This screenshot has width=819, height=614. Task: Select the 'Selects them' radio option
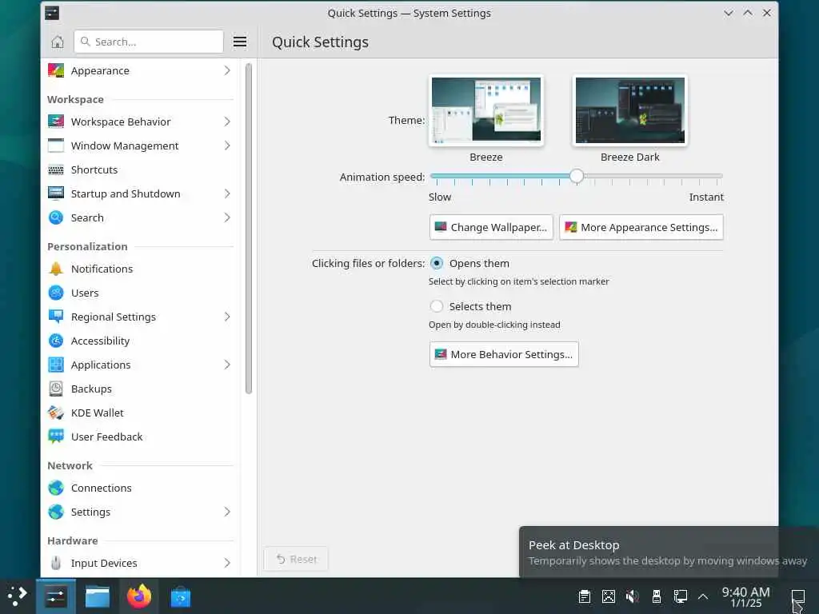click(437, 306)
